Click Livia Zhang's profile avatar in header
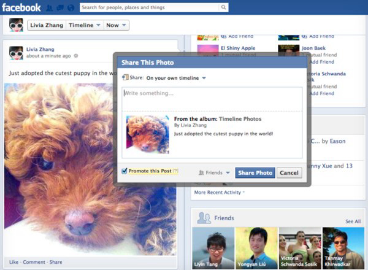The image size is (368, 270). point(16,25)
